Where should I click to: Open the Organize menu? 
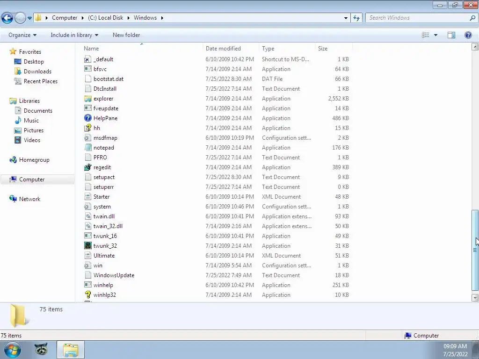22,35
